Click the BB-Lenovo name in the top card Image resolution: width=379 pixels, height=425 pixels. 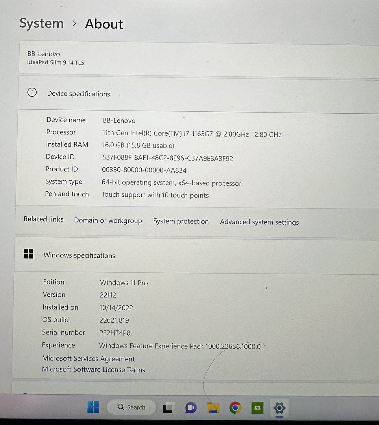44,54
